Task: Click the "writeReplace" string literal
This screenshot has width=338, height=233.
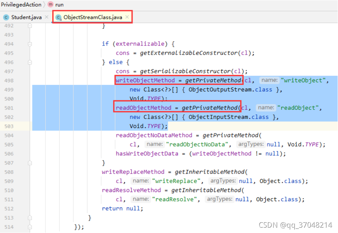Action: (x=176, y=181)
